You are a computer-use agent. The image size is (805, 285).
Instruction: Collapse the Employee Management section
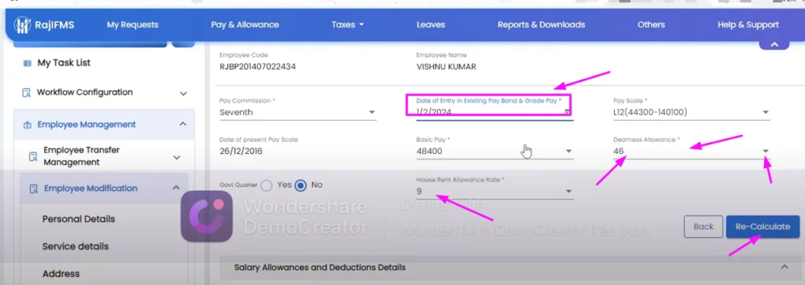pyautogui.click(x=182, y=124)
